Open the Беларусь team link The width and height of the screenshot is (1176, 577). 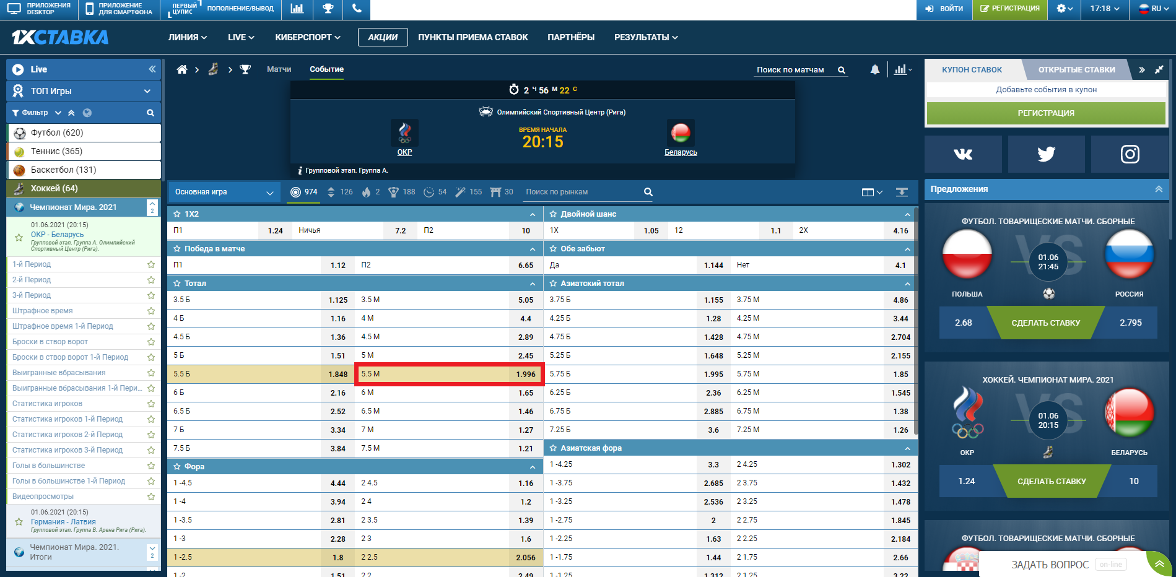tap(681, 152)
